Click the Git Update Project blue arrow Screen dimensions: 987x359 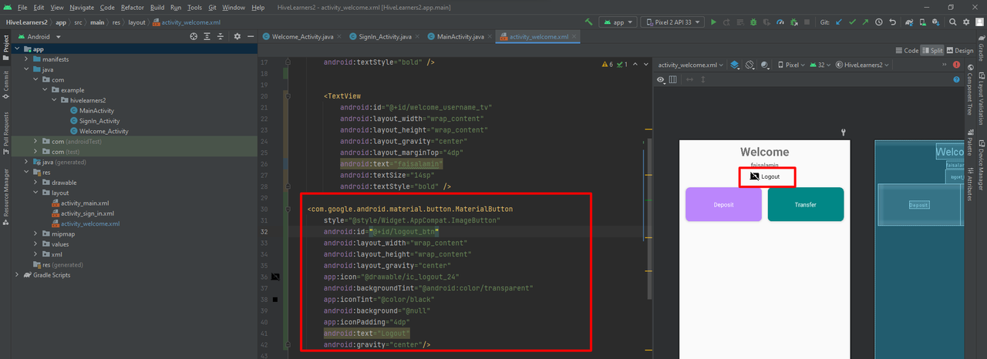[x=837, y=22]
